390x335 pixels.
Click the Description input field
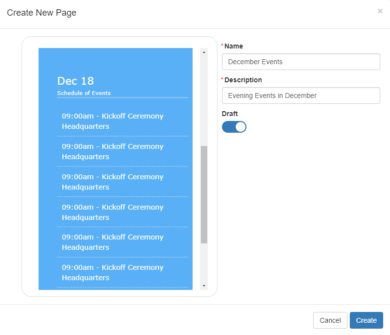(x=301, y=96)
